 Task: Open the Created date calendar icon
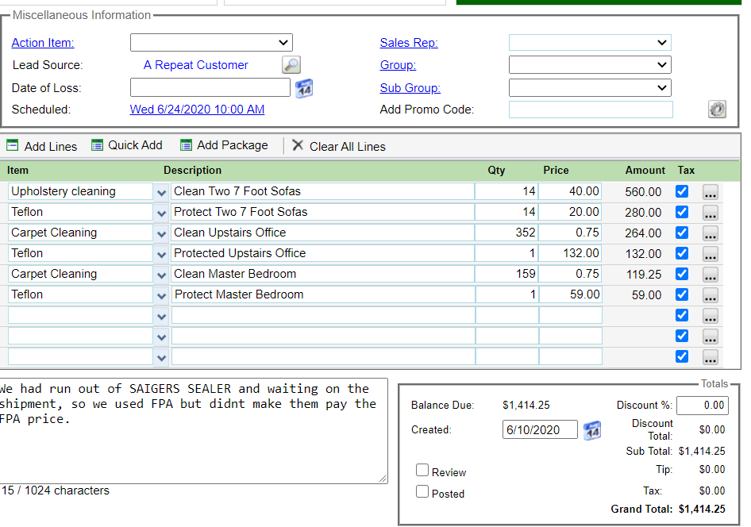tap(592, 430)
